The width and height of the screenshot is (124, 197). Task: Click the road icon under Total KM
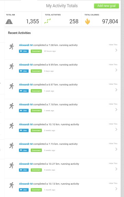(x=9, y=22)
